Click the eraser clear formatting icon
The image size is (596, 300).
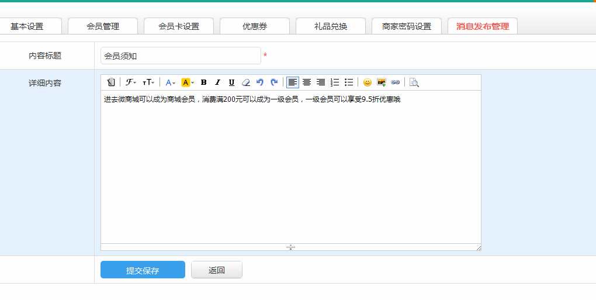tap(246, 82)
